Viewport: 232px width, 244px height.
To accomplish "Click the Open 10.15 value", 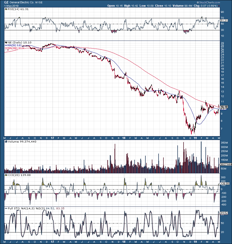I will click(x=115, y=6).
